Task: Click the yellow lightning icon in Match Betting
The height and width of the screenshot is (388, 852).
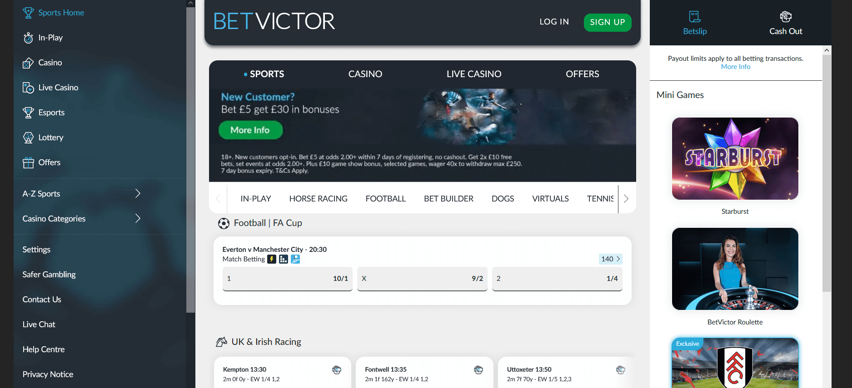Action: 272,259
